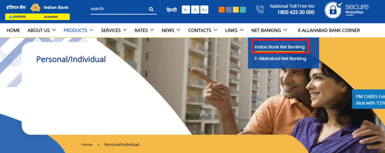Increase font size with A+ button
This screenshot has width=385, height=153.
pyautogui.click(x=204, y=9)
